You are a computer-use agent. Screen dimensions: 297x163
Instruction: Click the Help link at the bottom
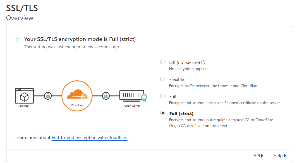[x=278, y=155]
